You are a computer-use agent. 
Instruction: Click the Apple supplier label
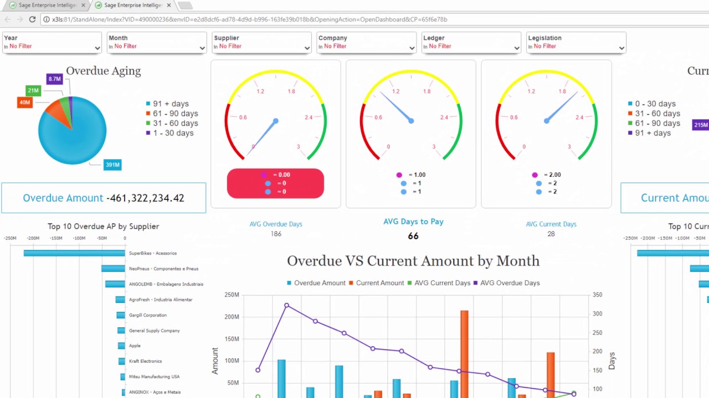coord(135,346)
